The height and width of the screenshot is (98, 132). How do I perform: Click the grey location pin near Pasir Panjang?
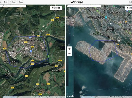[119, 41]
